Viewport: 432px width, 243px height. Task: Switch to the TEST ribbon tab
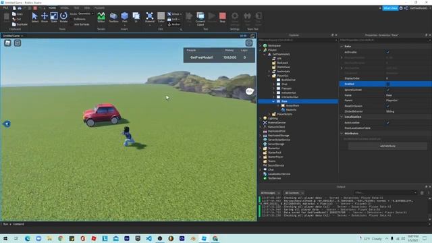coord(76,7)
